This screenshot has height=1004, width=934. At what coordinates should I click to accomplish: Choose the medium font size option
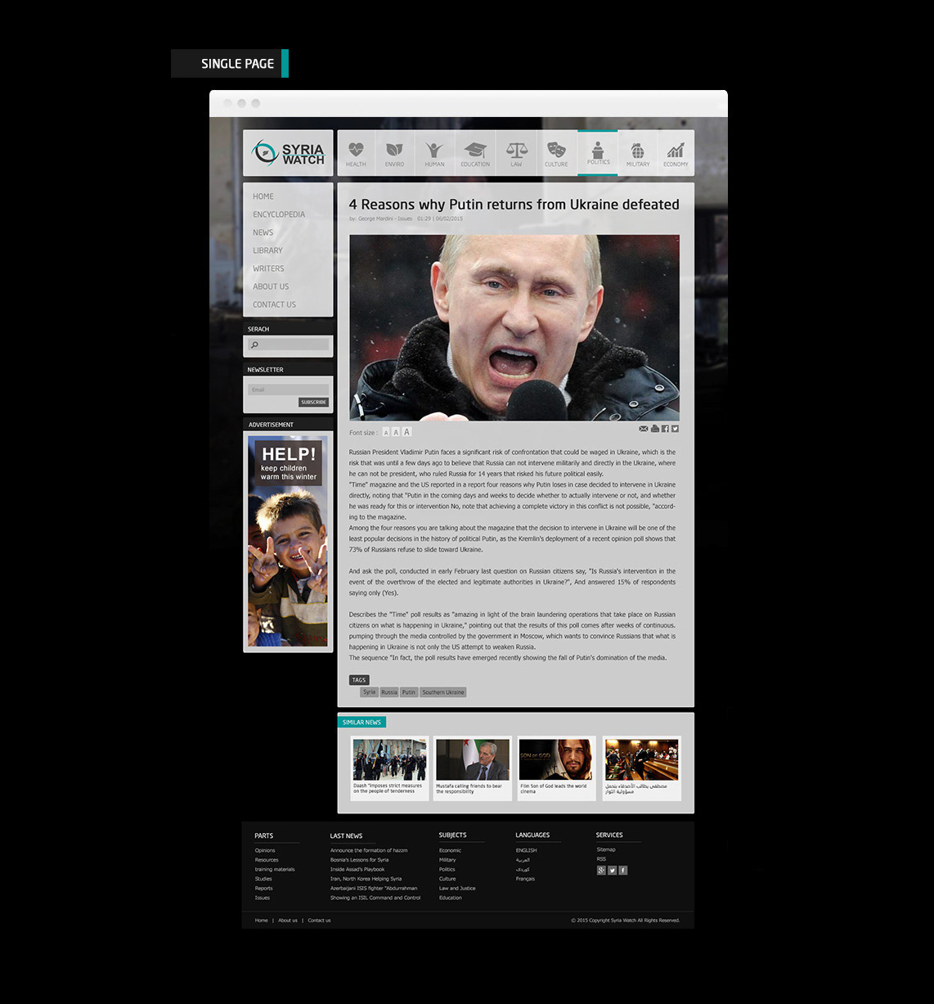click(x=396, y=432)
